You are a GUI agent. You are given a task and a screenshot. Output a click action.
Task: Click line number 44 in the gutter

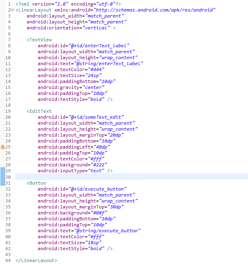8,260
